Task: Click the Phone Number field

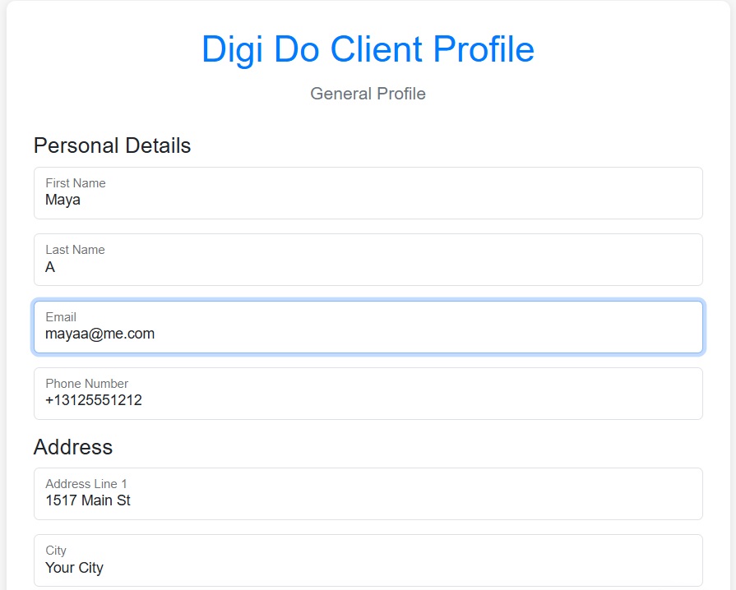Action: click(368, 394)
